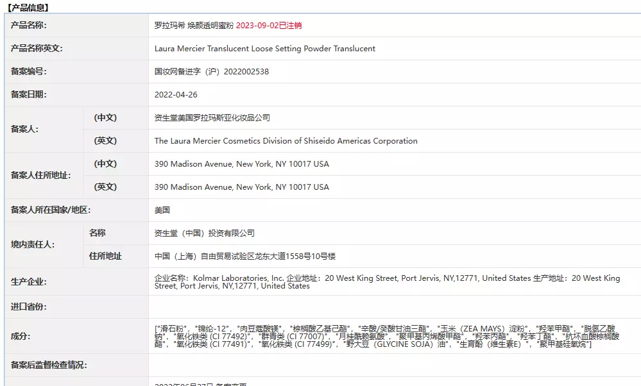Screen dimensions: 641x386
Task: Click the (中文) sublabel in the 备案人住所地址 row
Action: (105, 164)
